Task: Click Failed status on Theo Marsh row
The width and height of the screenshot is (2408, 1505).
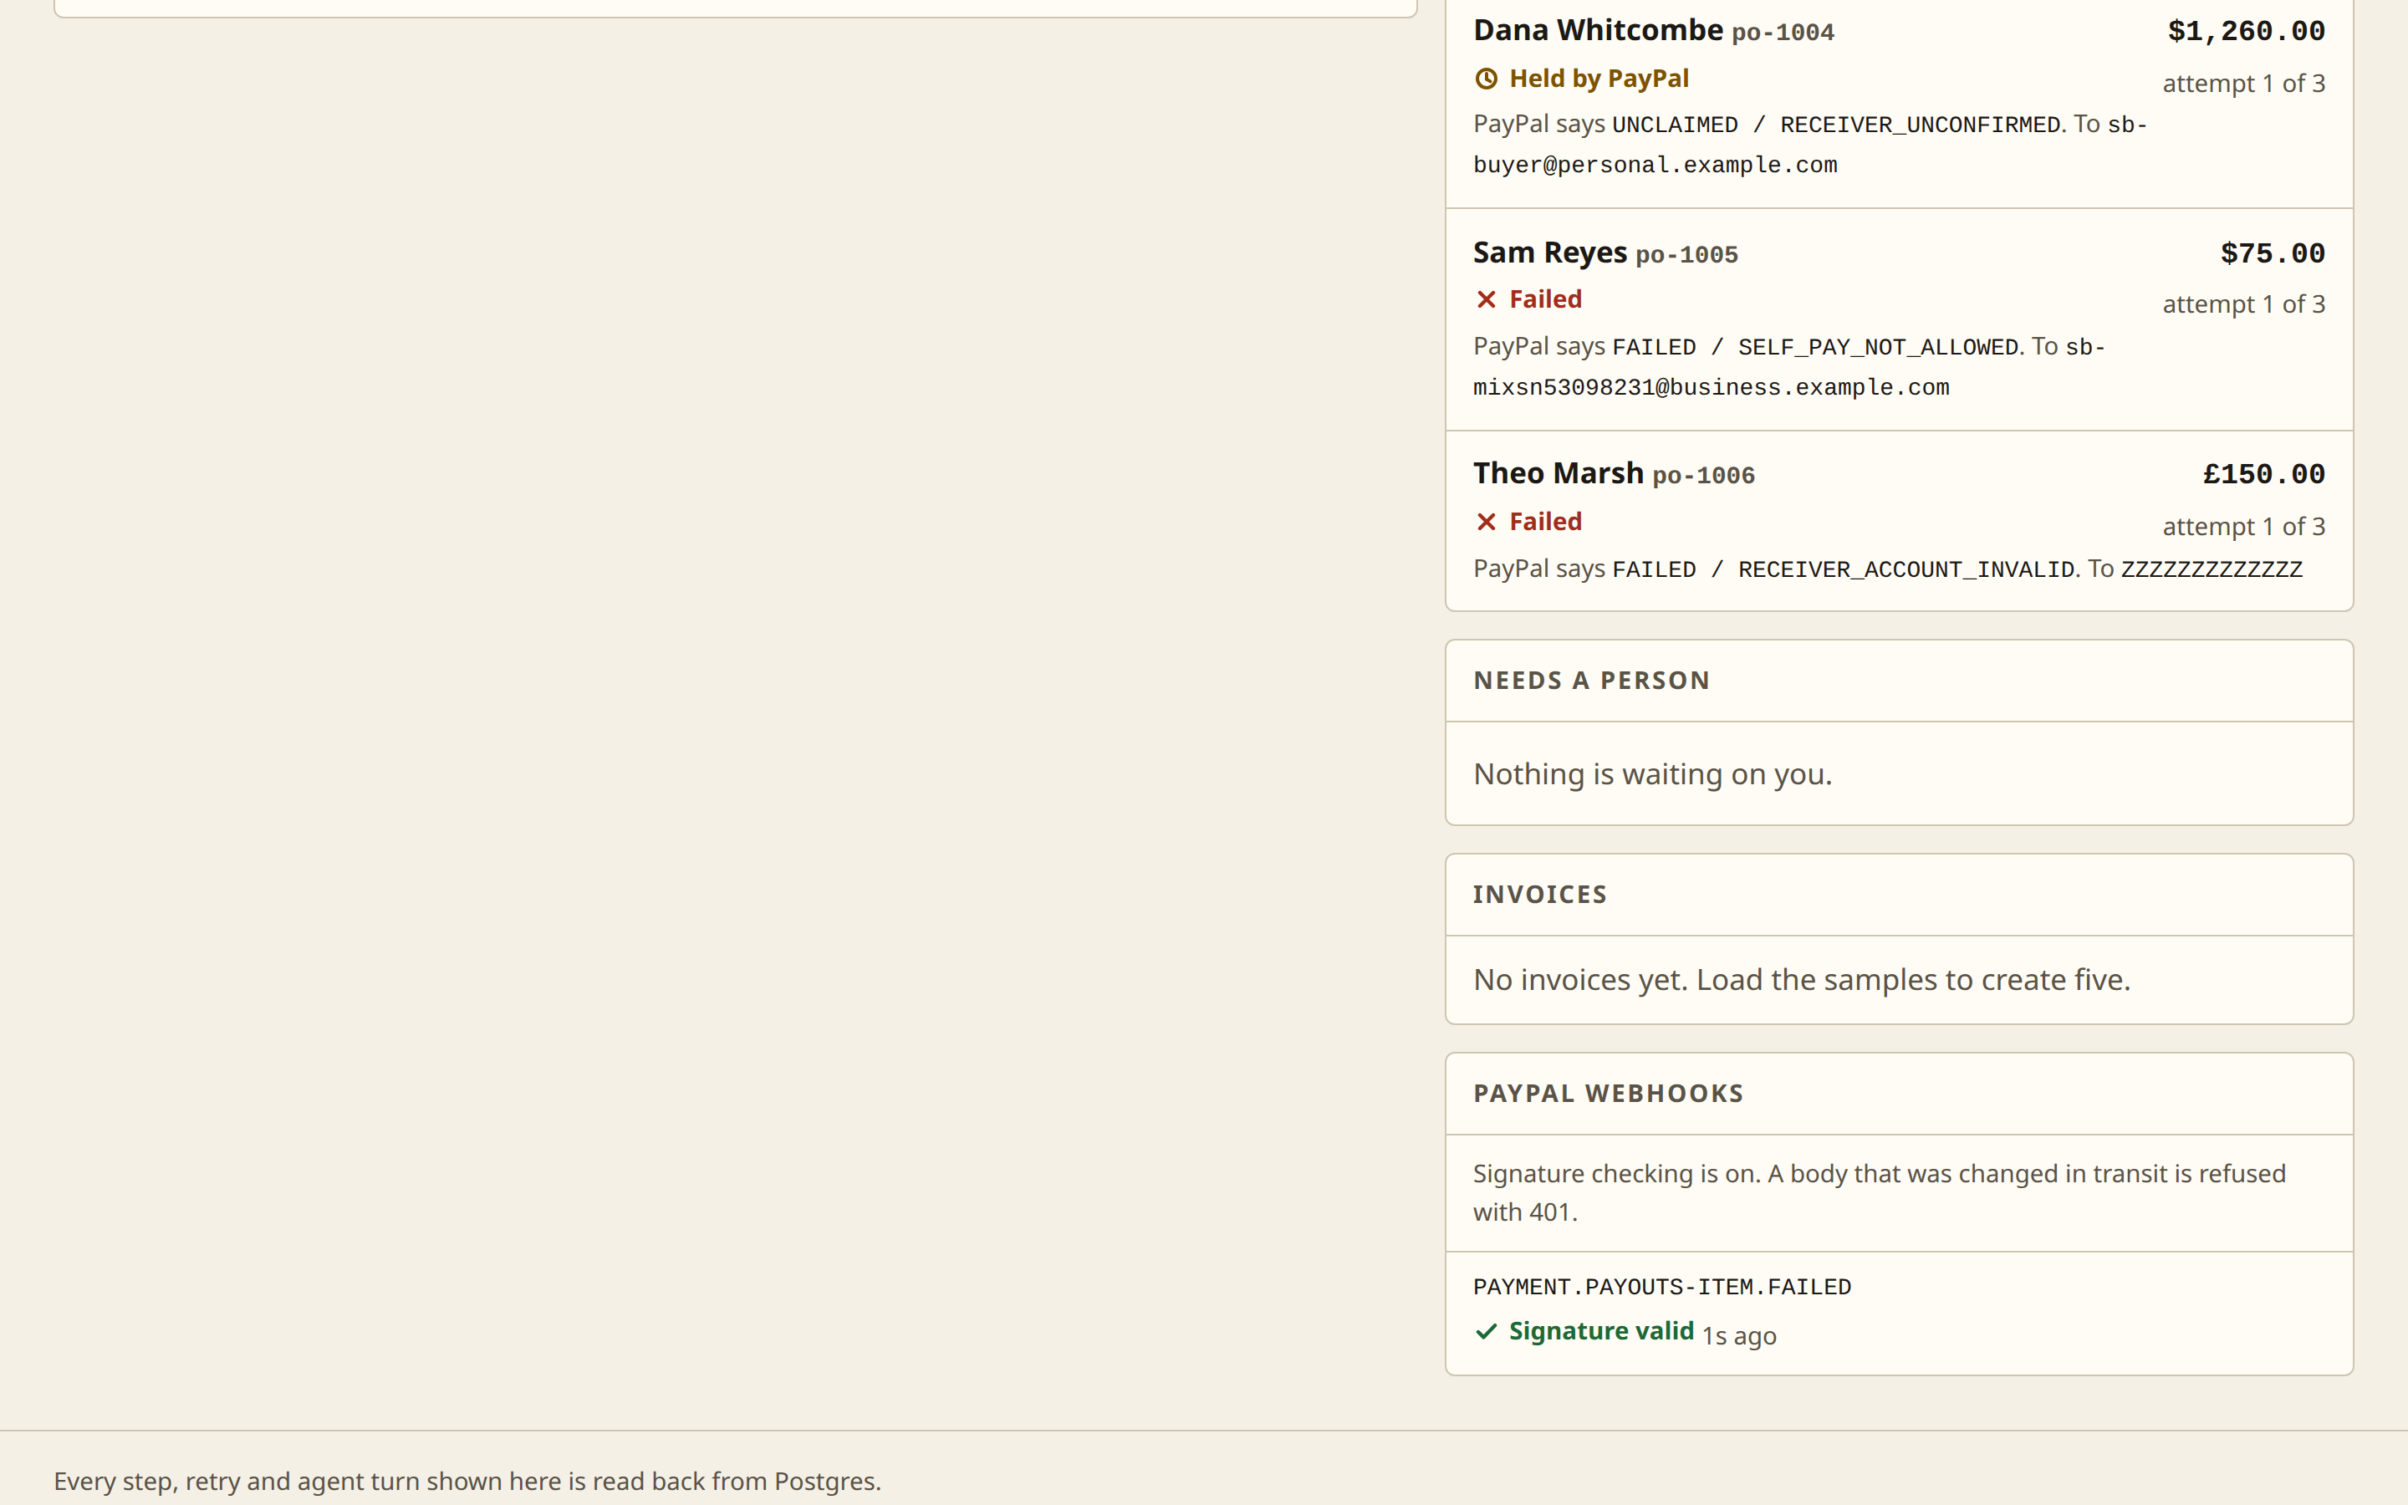Action: point(1545,522)
